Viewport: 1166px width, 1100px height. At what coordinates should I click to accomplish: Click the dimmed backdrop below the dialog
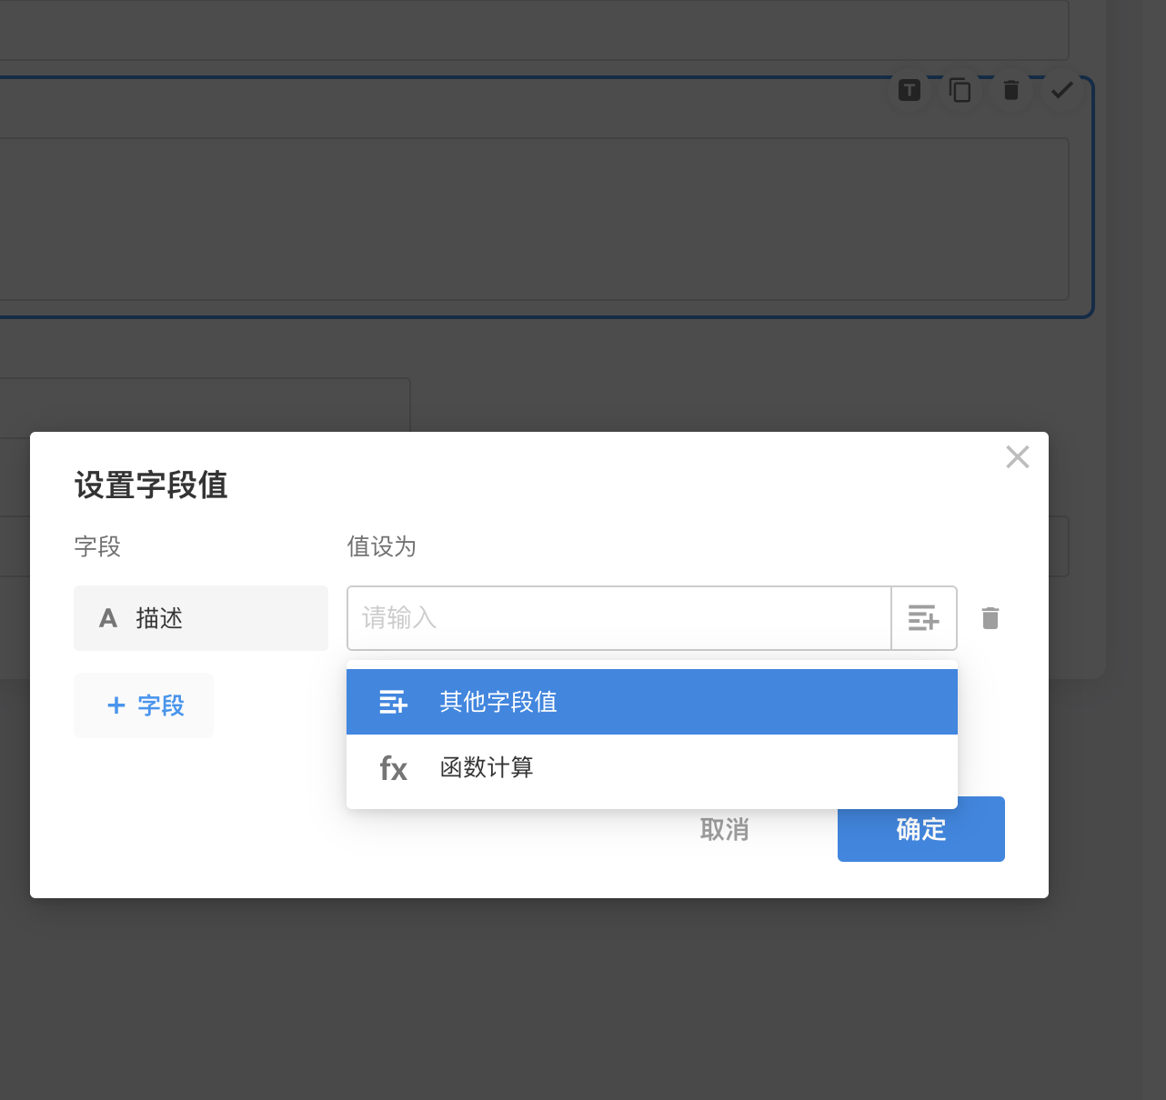coord(582,1000)
